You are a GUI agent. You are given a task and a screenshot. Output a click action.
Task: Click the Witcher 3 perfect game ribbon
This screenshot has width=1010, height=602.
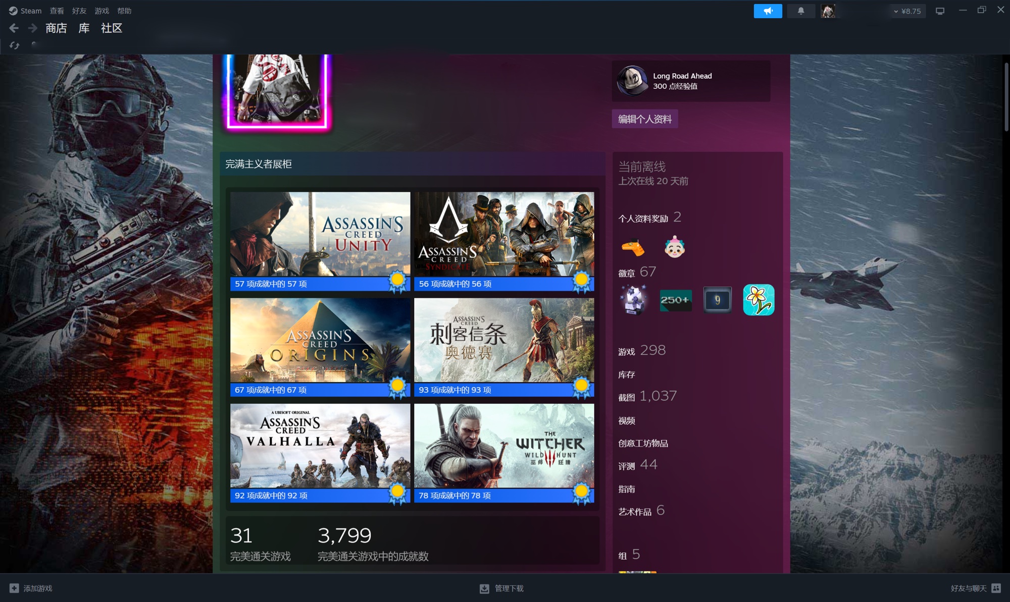click(581, 494)
